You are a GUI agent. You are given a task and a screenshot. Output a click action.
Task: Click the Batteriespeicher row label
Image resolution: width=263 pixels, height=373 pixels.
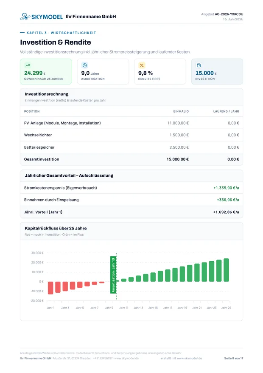(39, 147)
